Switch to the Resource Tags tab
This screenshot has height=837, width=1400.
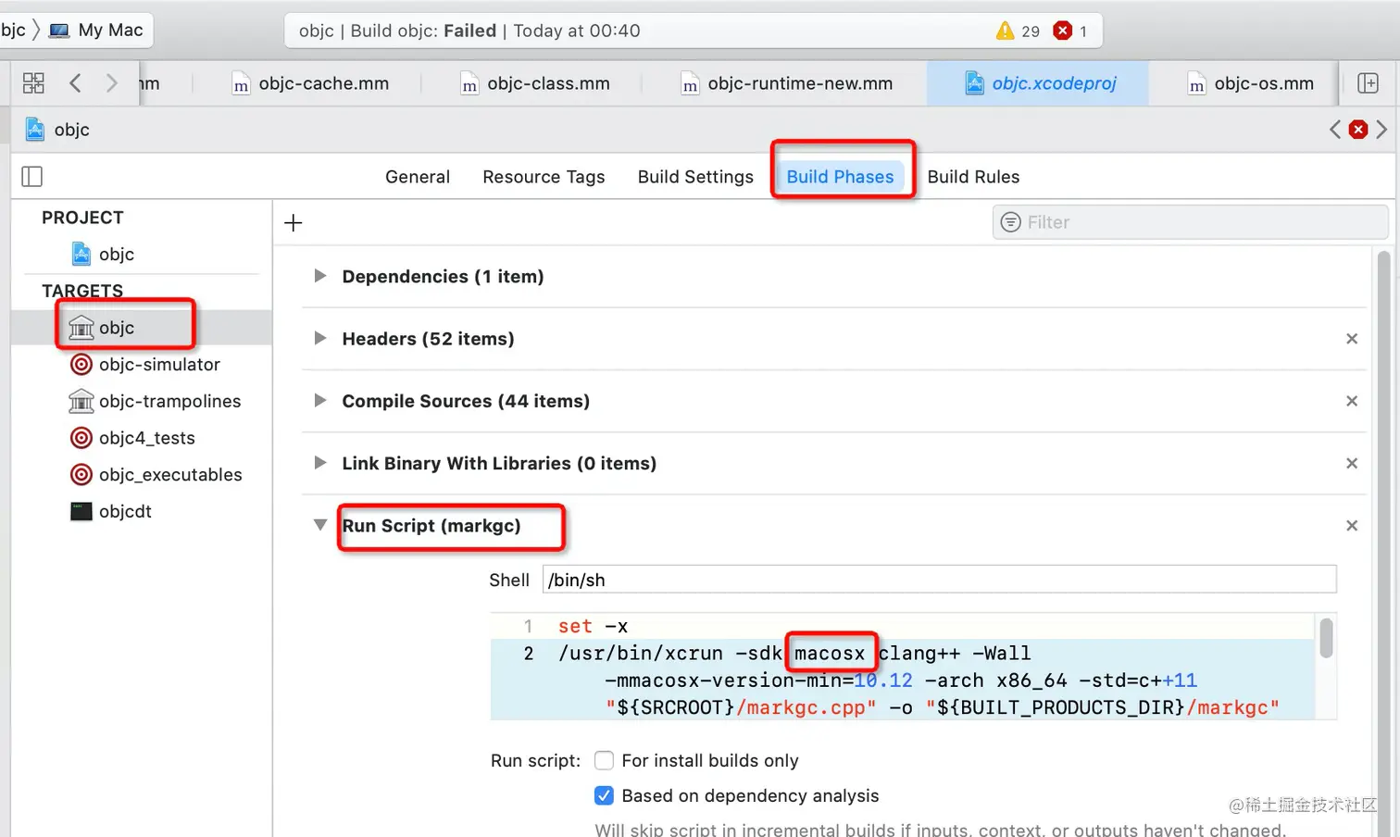click(x=544, y=177)
